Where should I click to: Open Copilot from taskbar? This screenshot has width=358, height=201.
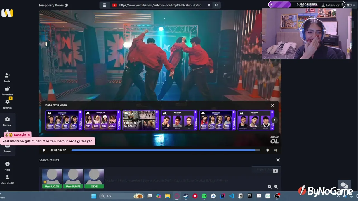click(x=159, y=196)
